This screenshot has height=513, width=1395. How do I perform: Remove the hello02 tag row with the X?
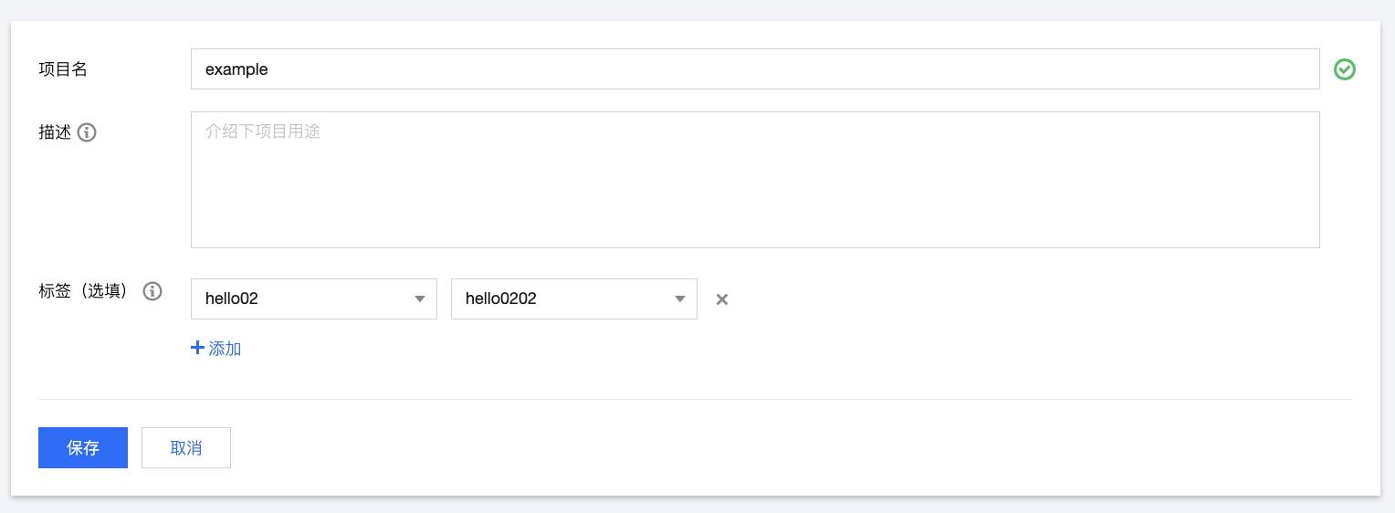[722, 299]
